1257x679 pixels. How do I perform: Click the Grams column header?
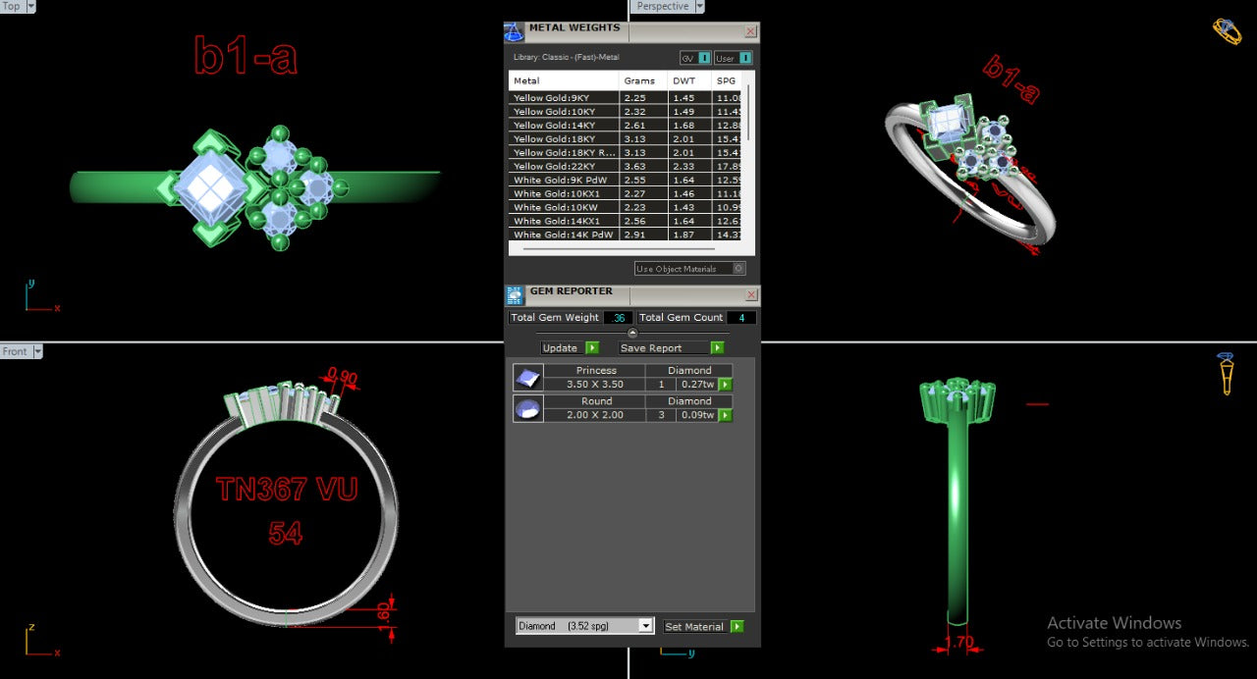point(643,80)
